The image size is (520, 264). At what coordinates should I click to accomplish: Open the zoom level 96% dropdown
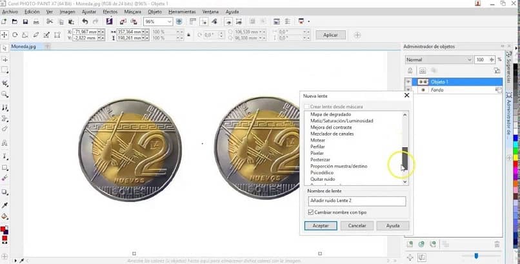click(x=170, y=21)
